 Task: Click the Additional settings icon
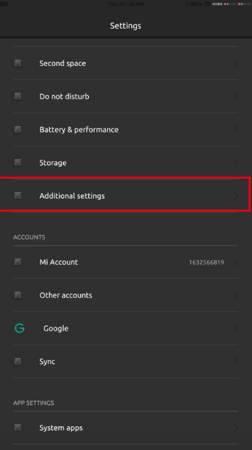[18, 196]
